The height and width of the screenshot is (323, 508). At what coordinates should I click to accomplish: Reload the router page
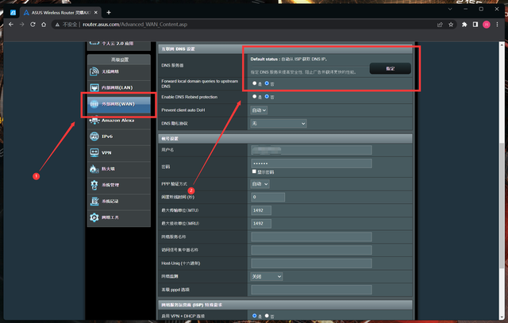click(x=33, y=25)
